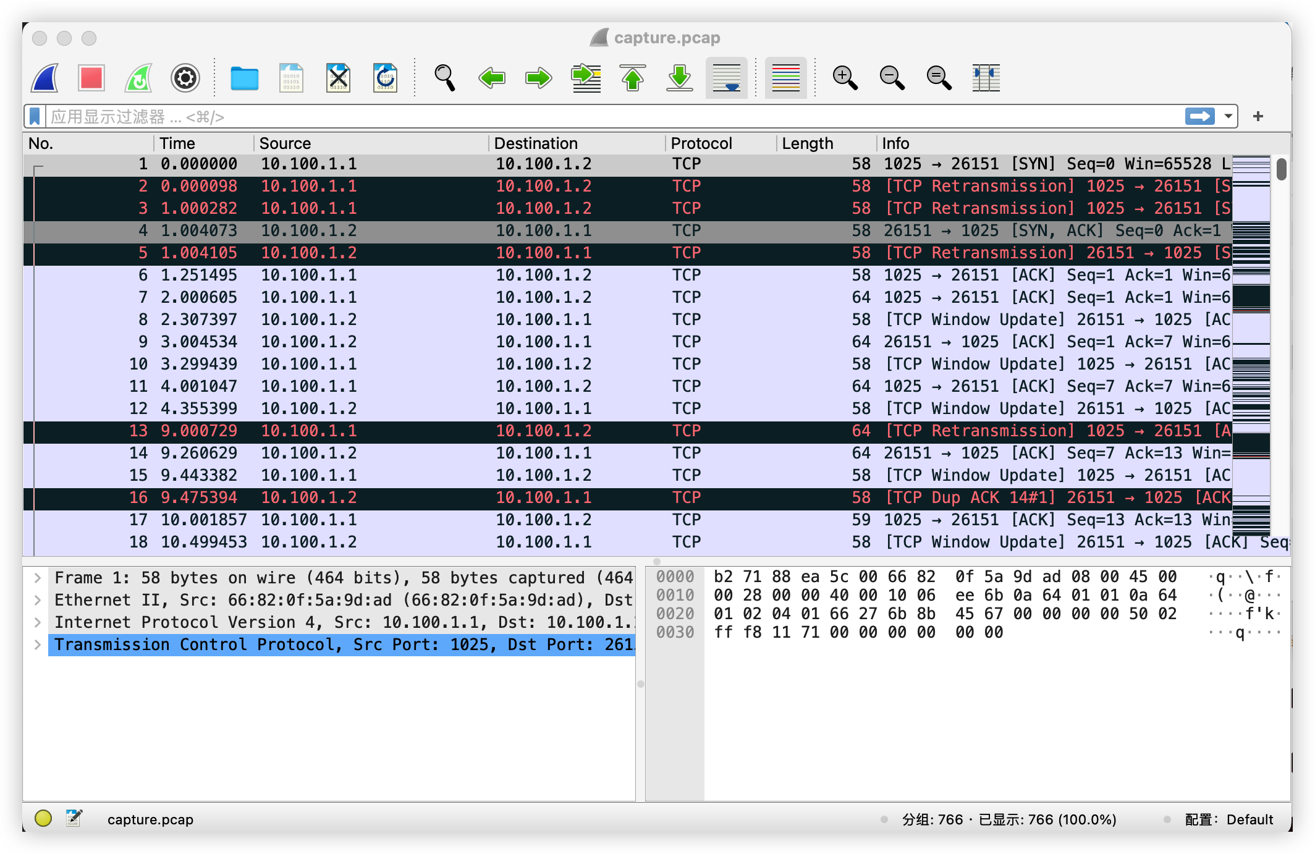
Task: Click the go to specified packet icon
Action: tap(586, 78)
